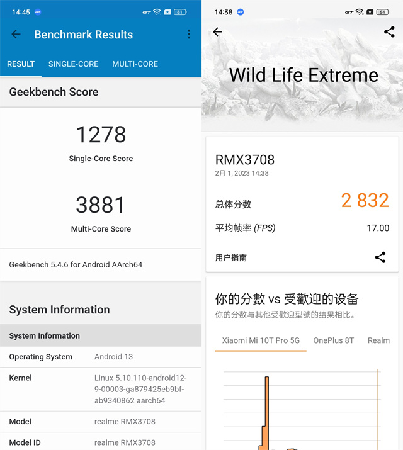This screenshot has width=403, height=450.
Task: Share Wild Life Extreme result via top share icon
Action: [x=389, y=31]
